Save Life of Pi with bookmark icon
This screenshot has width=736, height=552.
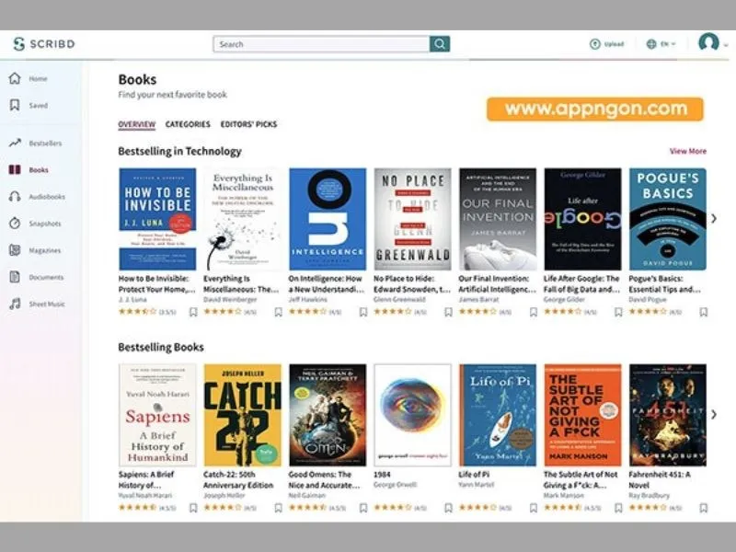534,508
